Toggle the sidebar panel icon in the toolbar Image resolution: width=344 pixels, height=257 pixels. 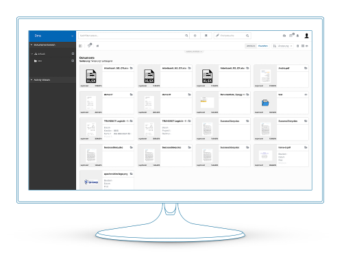(80, 46)
